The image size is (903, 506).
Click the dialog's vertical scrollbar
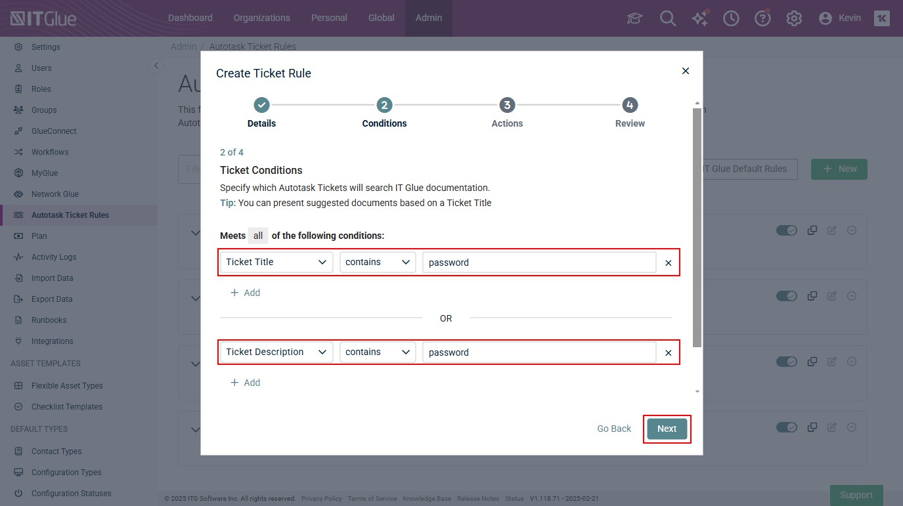click(x=697, y=228)
